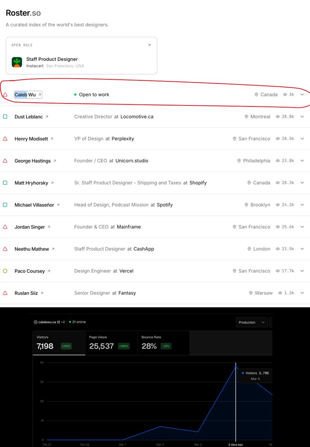Open Paco Coursey's profile link
The image size is (310, 447).
32,271
